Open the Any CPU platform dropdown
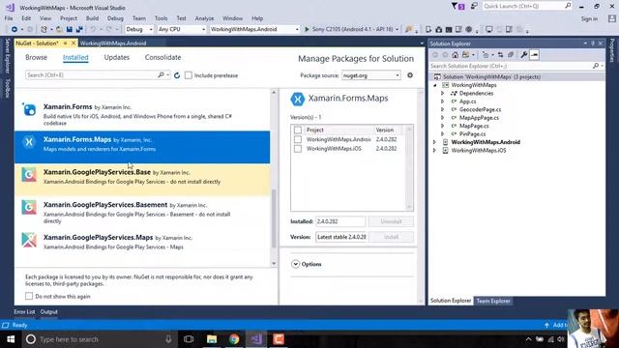This screenshot has width=619, height=348. pyautogui.click(x=182, y=29)
